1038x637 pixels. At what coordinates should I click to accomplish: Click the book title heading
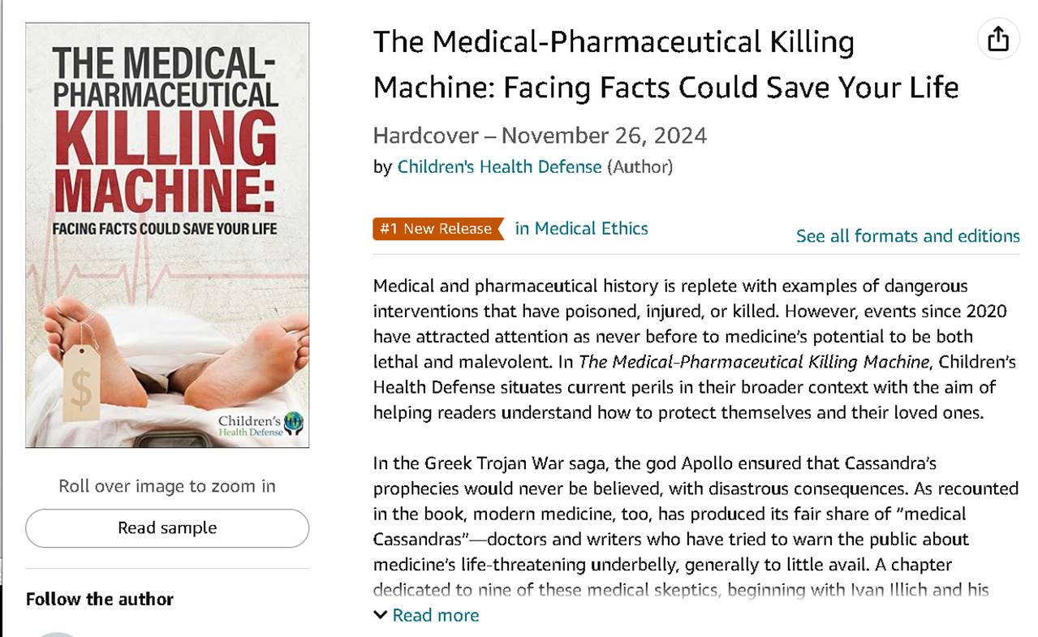point(665,64)
